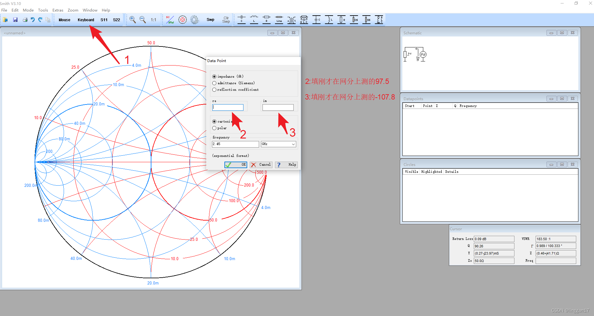594x316 pixels.
Task: Open the GHz frequency unit dropdown
Action: pyautogui.click(x=278, y=144)
